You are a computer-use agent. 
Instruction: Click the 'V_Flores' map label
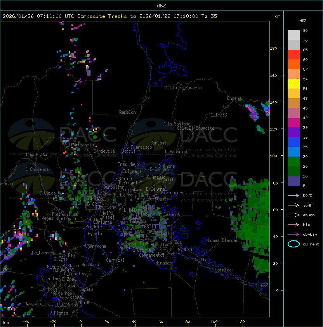59,313
